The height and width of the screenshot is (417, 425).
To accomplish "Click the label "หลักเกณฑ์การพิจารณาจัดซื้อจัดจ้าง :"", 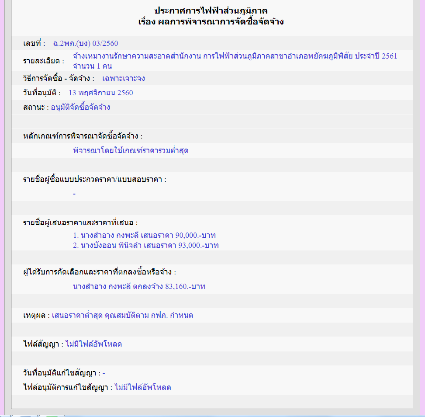I will point(83,136).
